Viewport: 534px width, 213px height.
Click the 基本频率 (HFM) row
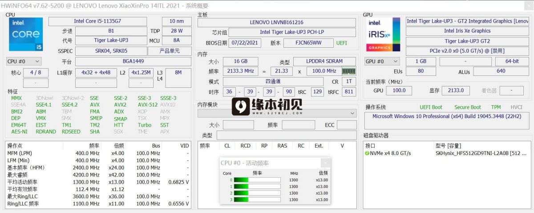98,168
